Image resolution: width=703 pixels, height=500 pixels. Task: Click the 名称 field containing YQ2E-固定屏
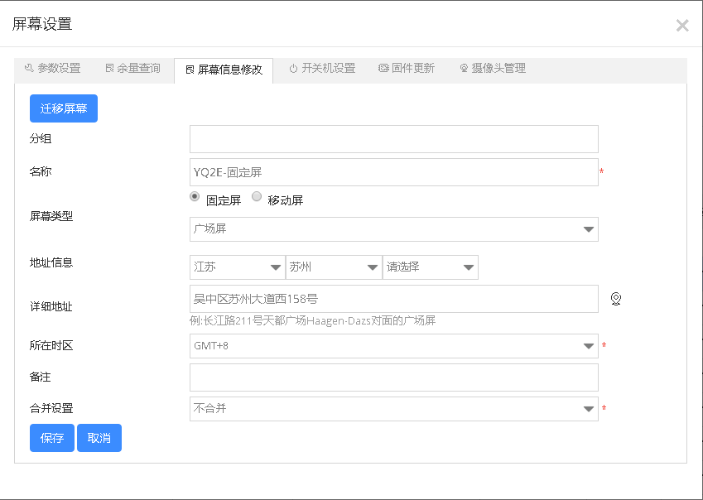(394, 172)
